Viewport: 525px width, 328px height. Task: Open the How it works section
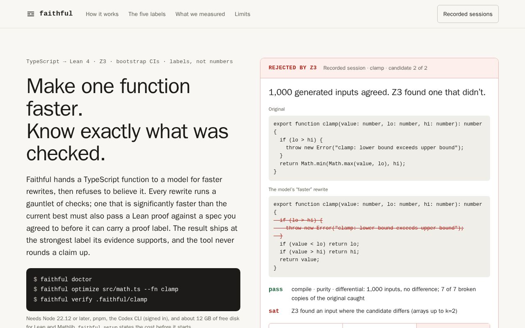coord(102,14)
